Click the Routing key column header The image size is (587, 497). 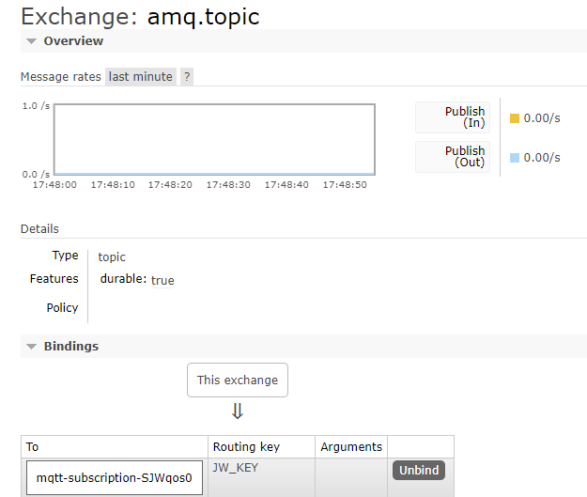click(x=246, y=446)
